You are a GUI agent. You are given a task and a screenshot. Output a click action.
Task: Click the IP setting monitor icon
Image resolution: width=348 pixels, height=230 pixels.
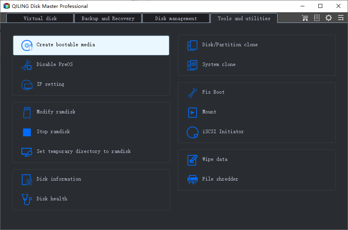pyautogui.click(x=27, y=85)
